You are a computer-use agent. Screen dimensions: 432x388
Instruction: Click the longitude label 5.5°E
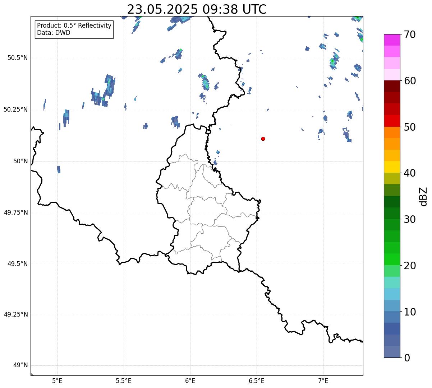pos(124,381)
